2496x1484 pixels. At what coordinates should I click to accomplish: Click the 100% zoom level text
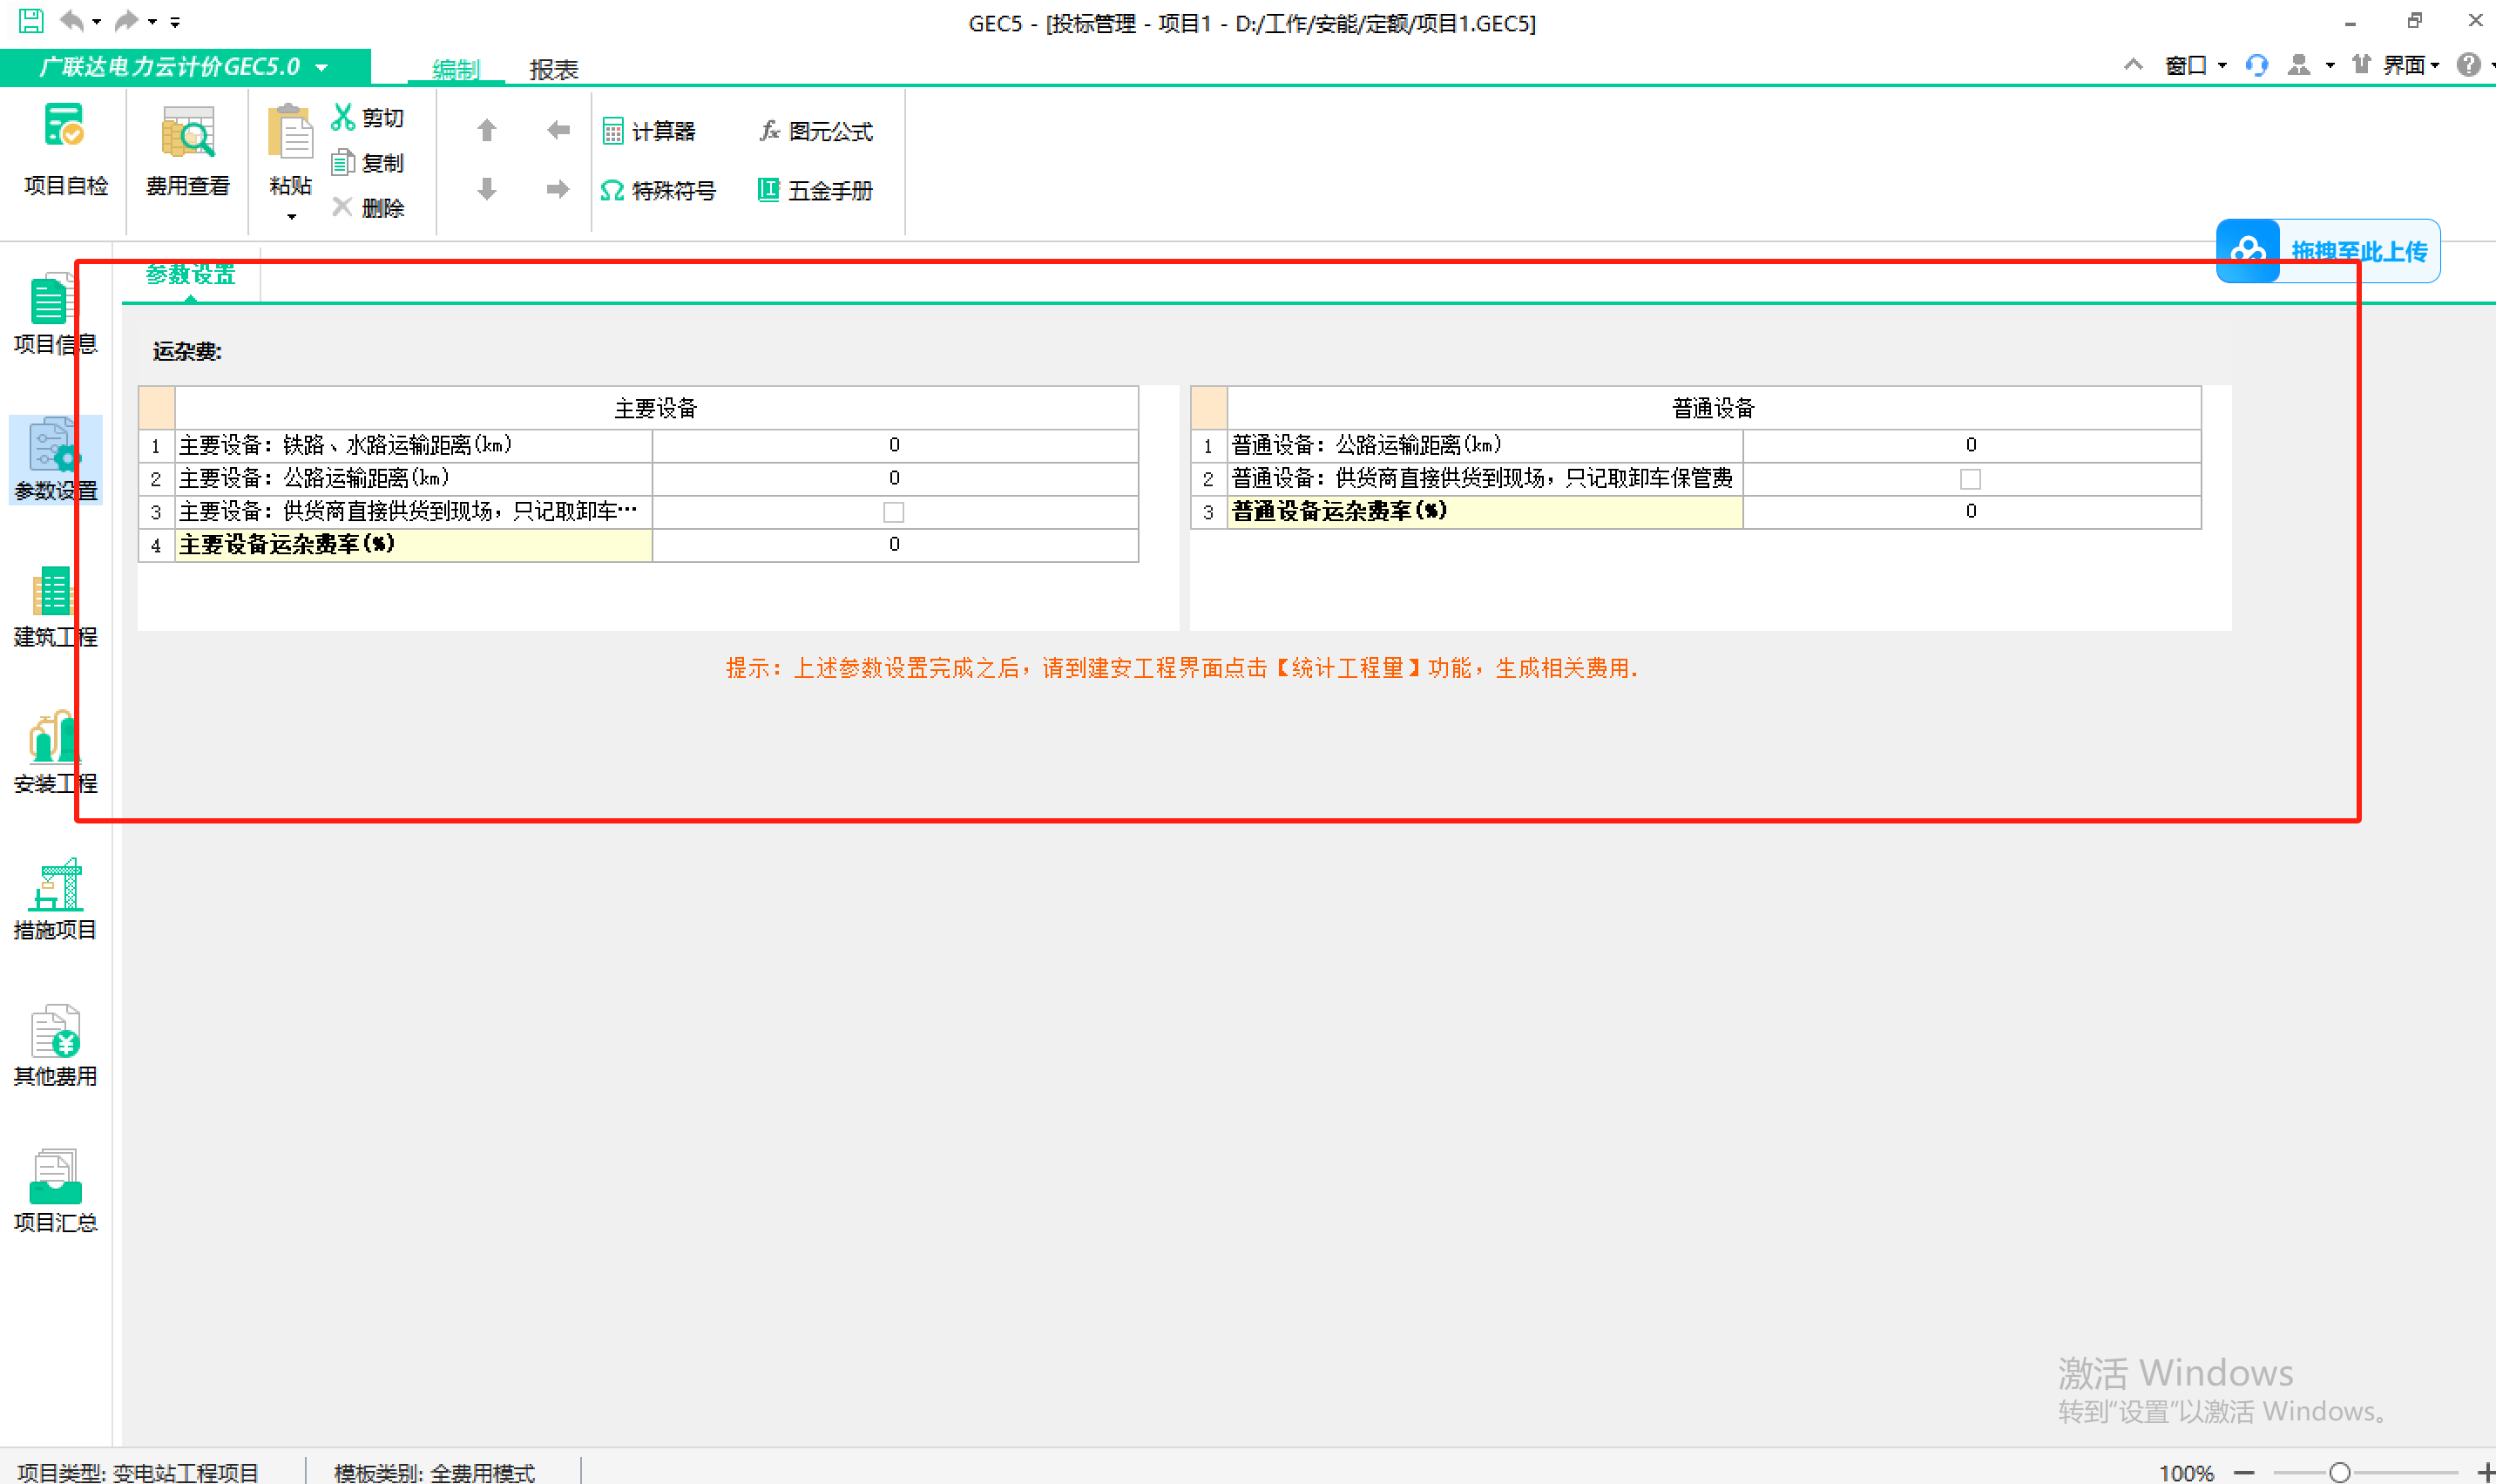[x=2186, y=1472]
